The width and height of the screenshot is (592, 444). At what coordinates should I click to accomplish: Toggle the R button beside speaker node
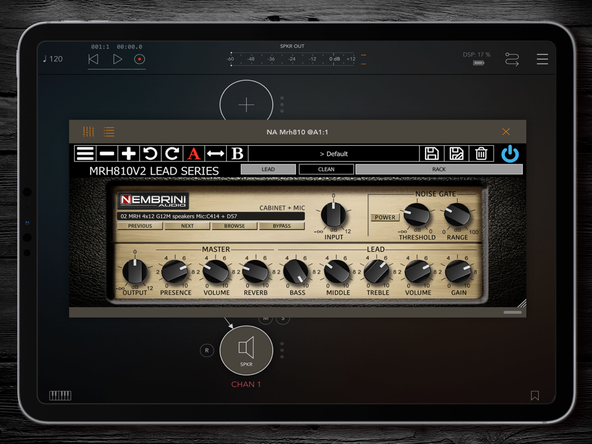coord(207,350)
